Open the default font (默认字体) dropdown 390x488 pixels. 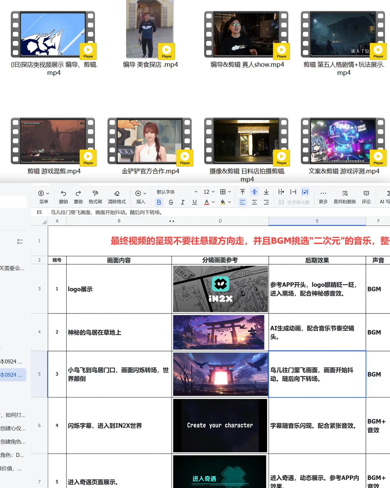[x=177, y=192]
